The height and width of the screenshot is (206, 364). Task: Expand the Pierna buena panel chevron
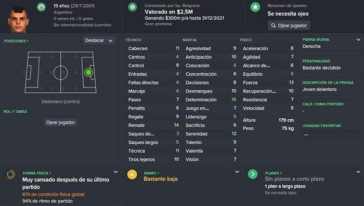pyautogui.click(x=358, y=40)
